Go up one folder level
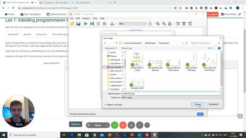 (116, 43)
